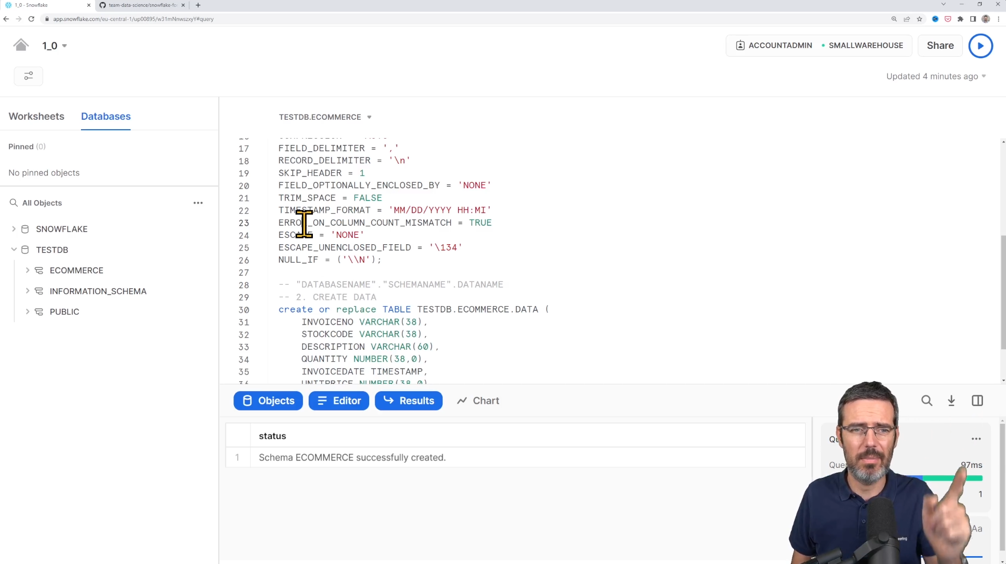Open the Updated 4 minutes ago dropdown
The width and height of the screenshot is (1006, 564).
click(x=936, y=76)
